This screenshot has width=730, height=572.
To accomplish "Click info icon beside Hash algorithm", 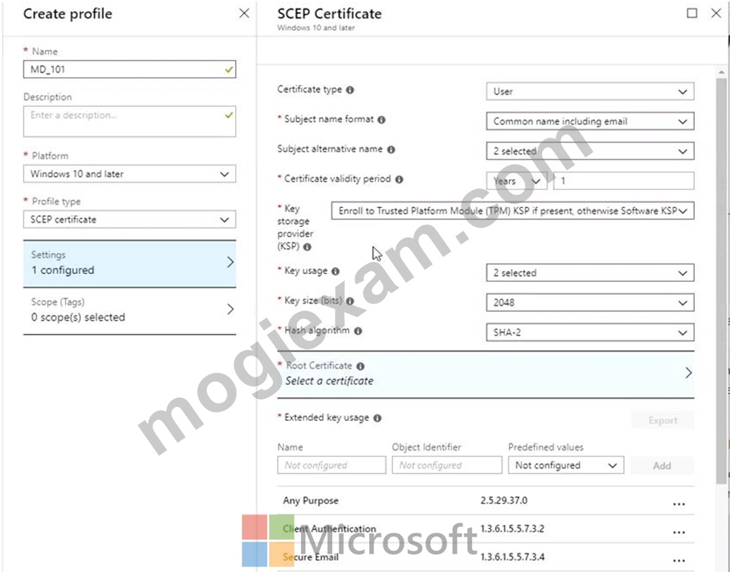I will coord(358,331).
